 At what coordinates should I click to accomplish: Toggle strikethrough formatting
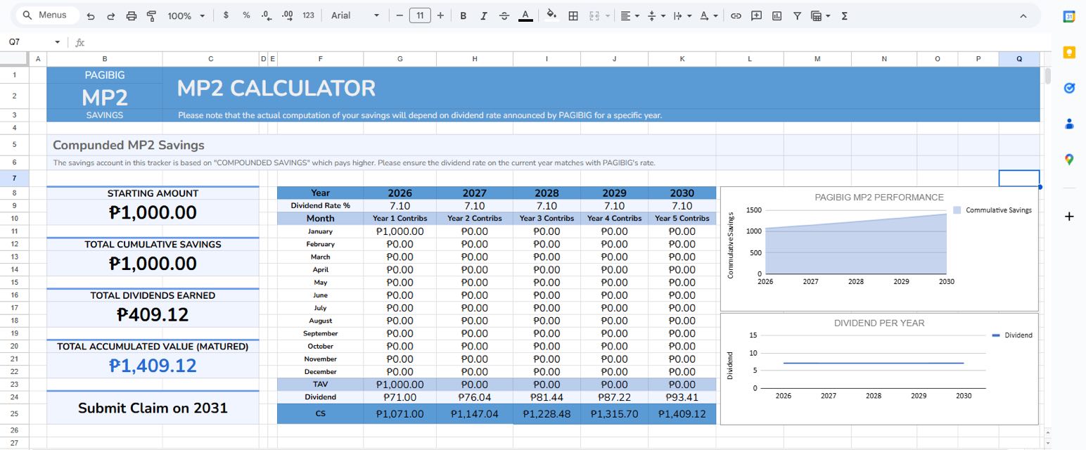click(504, 15)
